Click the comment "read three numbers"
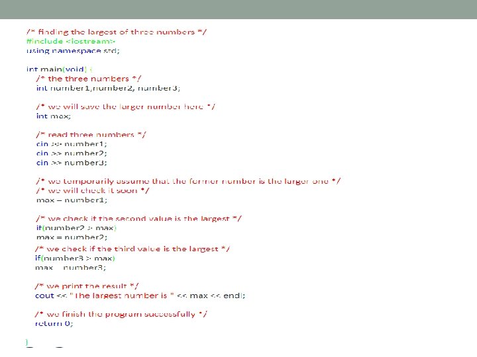This screenshot has width=477, height=357. click(x=91, y=135)
